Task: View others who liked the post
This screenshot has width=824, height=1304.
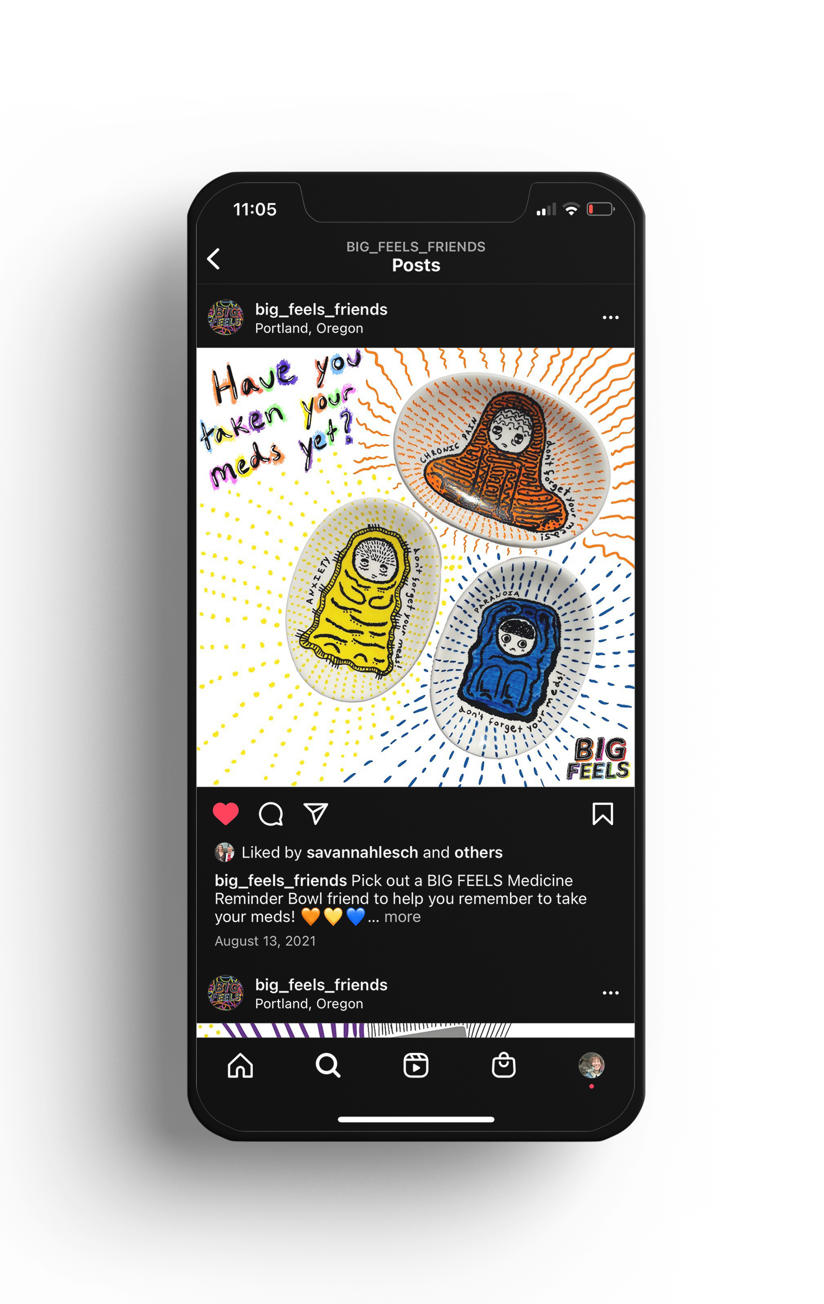Action: (478, 852)
